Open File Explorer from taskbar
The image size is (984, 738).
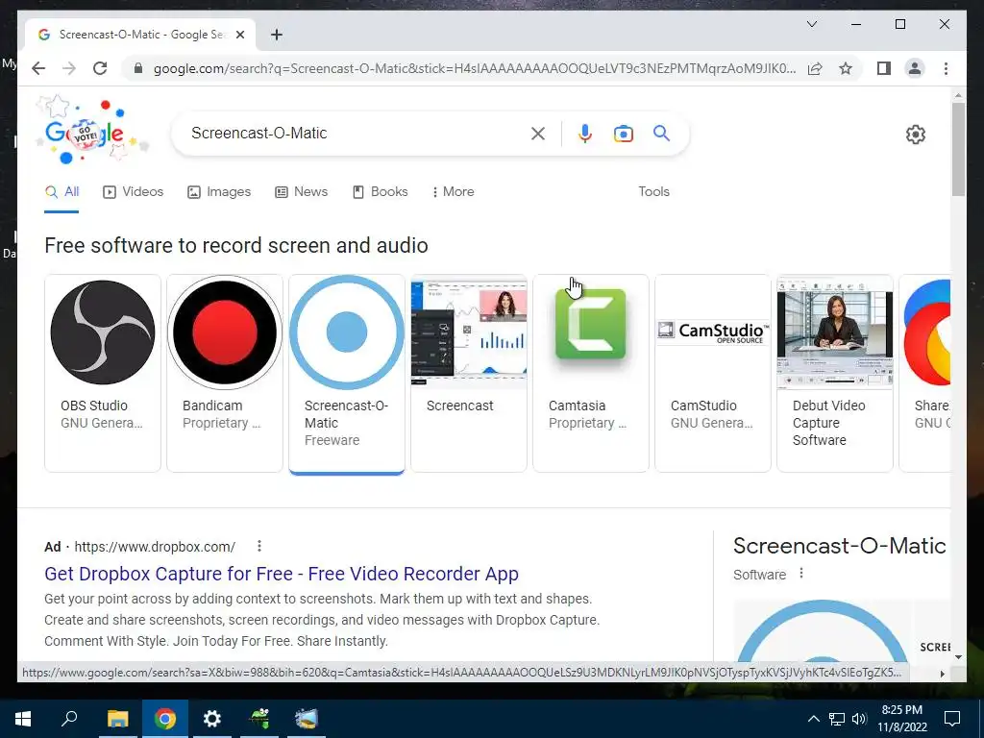[x=117, y=719]
